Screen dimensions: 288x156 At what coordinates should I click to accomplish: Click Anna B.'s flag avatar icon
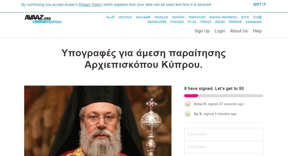pos(188,104)
